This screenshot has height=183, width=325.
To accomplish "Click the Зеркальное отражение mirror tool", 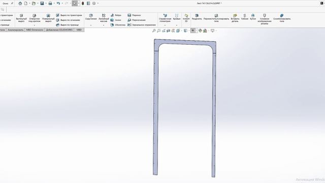I will [x=142, y=25].
